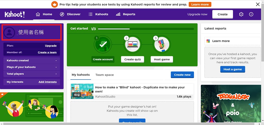Click the Get started progress bar
Viewport: 264px width, 125px height.
tap(146, 29)
